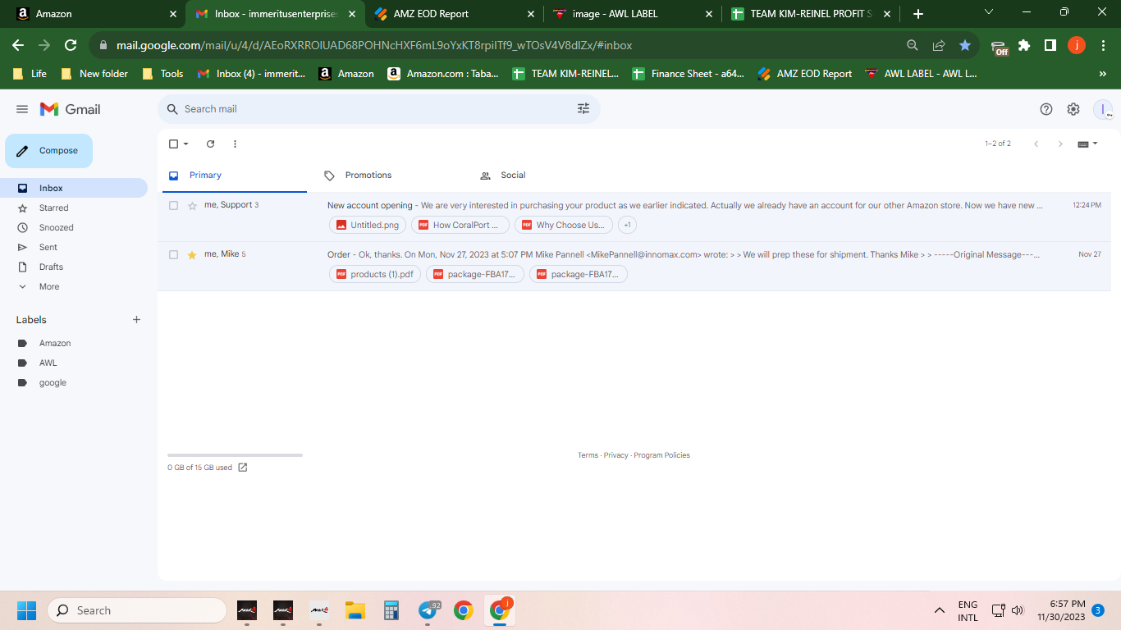This screenshot has height=630, width=1121.
Task: Open Calculator from the taskbar
Action: [391, 610]
